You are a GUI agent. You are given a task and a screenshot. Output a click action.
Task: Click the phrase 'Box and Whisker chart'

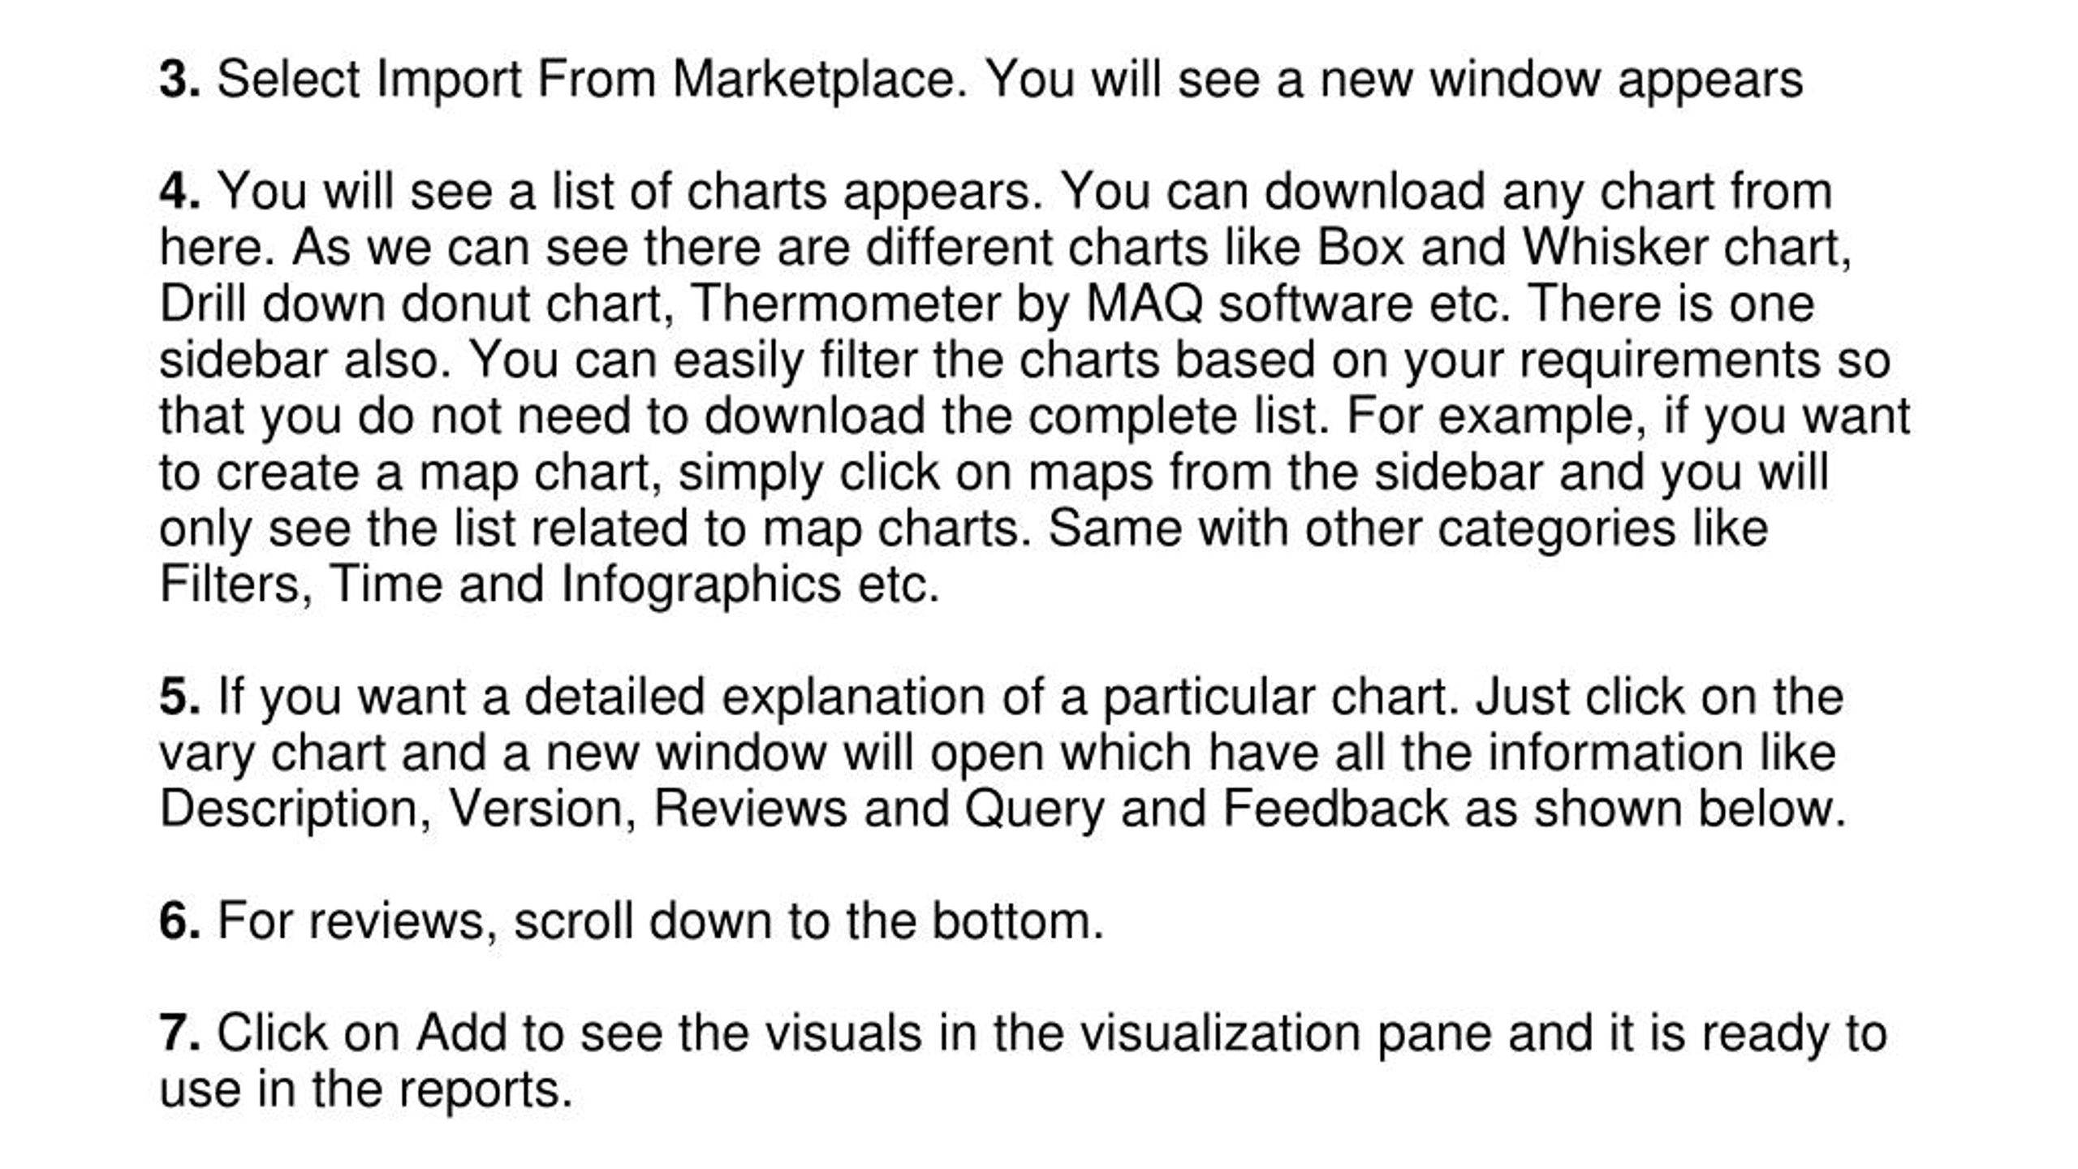tap(1580, 247)
